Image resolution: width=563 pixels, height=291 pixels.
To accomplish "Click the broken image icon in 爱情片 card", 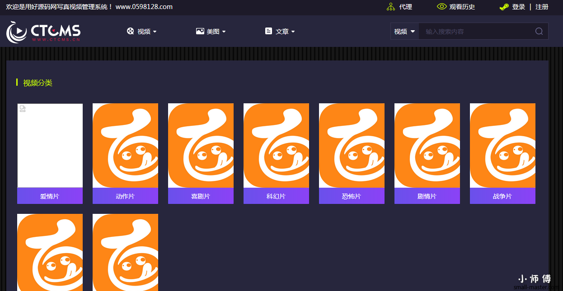I will coord(23,108).
